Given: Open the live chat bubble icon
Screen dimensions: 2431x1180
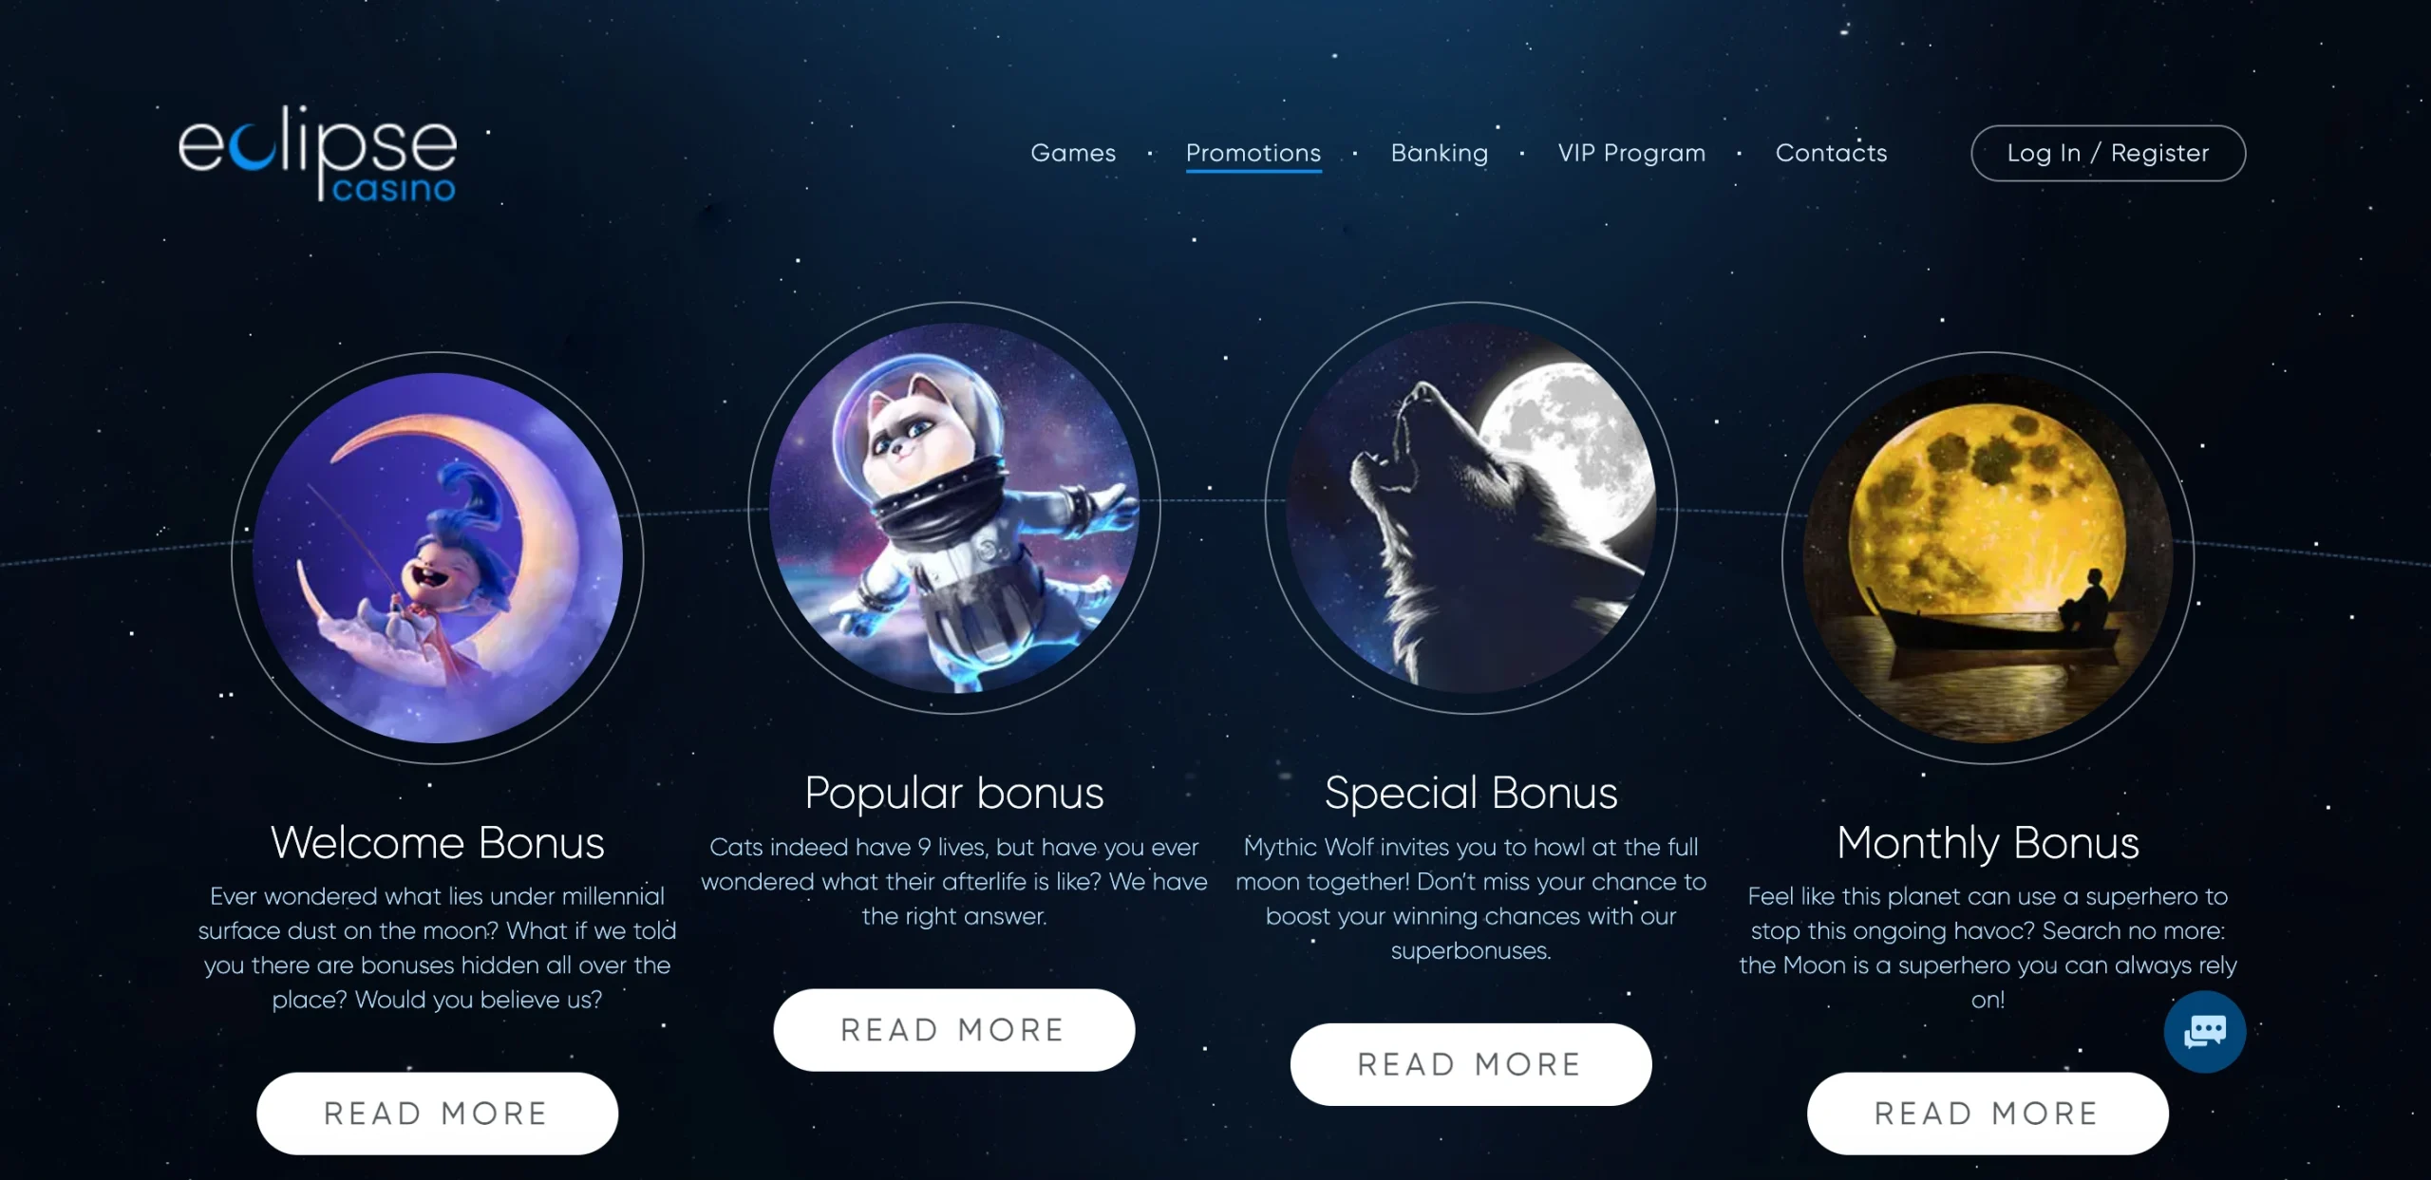Looking at the screenshot, I should [2204, 1031].
